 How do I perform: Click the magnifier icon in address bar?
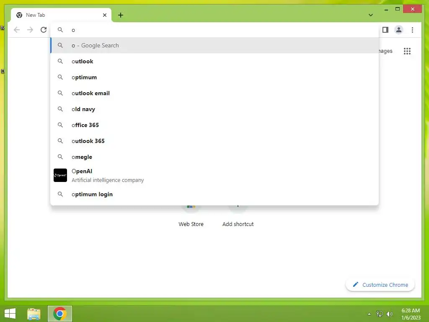coord(60,30)
